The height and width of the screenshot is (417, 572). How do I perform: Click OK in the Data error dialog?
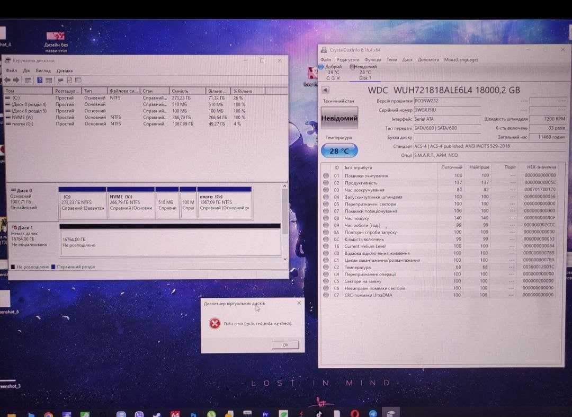pyautogui.click(x=285, y=345)
